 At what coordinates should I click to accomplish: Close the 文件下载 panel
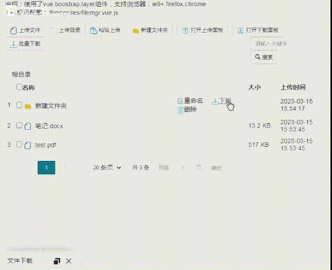click(68, 261)
